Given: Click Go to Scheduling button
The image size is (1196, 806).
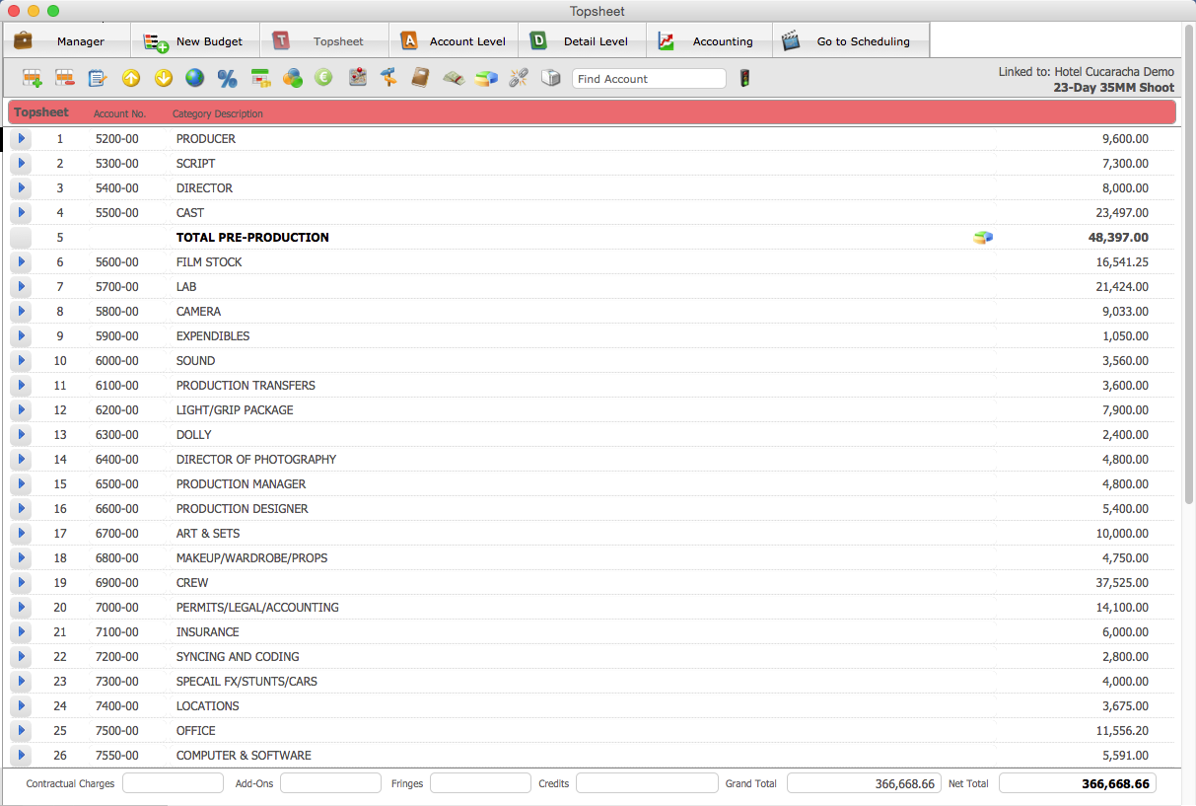Looking at the screenshot, I should point(850,41).
